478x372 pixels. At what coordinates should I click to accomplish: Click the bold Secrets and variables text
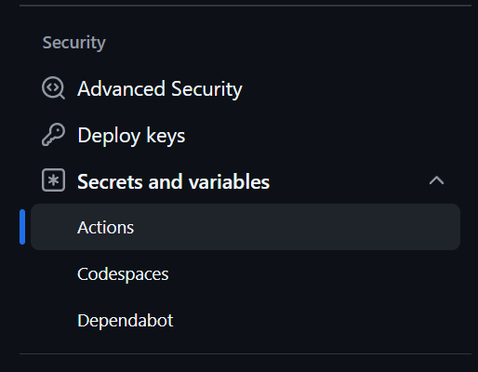[173, 181]
